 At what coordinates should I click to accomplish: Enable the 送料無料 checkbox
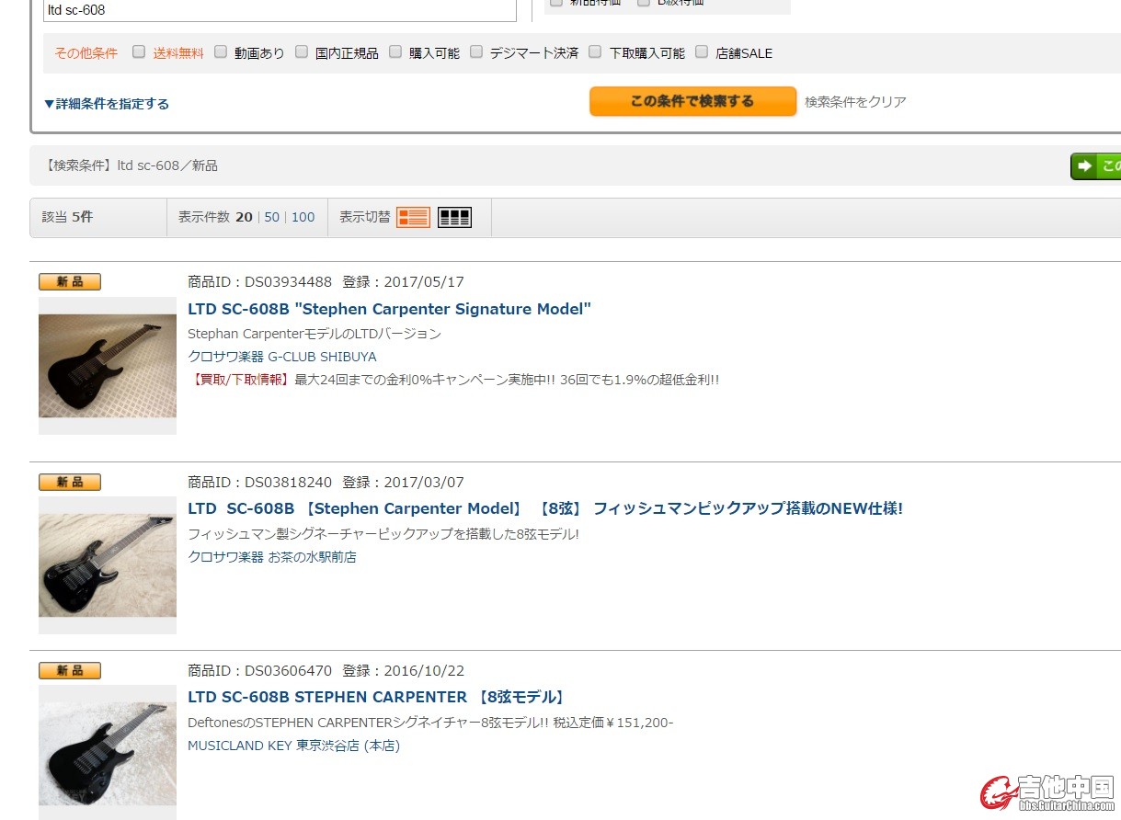[139, 52]
